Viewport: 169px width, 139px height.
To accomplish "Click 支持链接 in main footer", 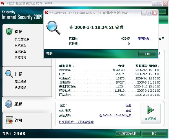I will (x=19, y=134).
